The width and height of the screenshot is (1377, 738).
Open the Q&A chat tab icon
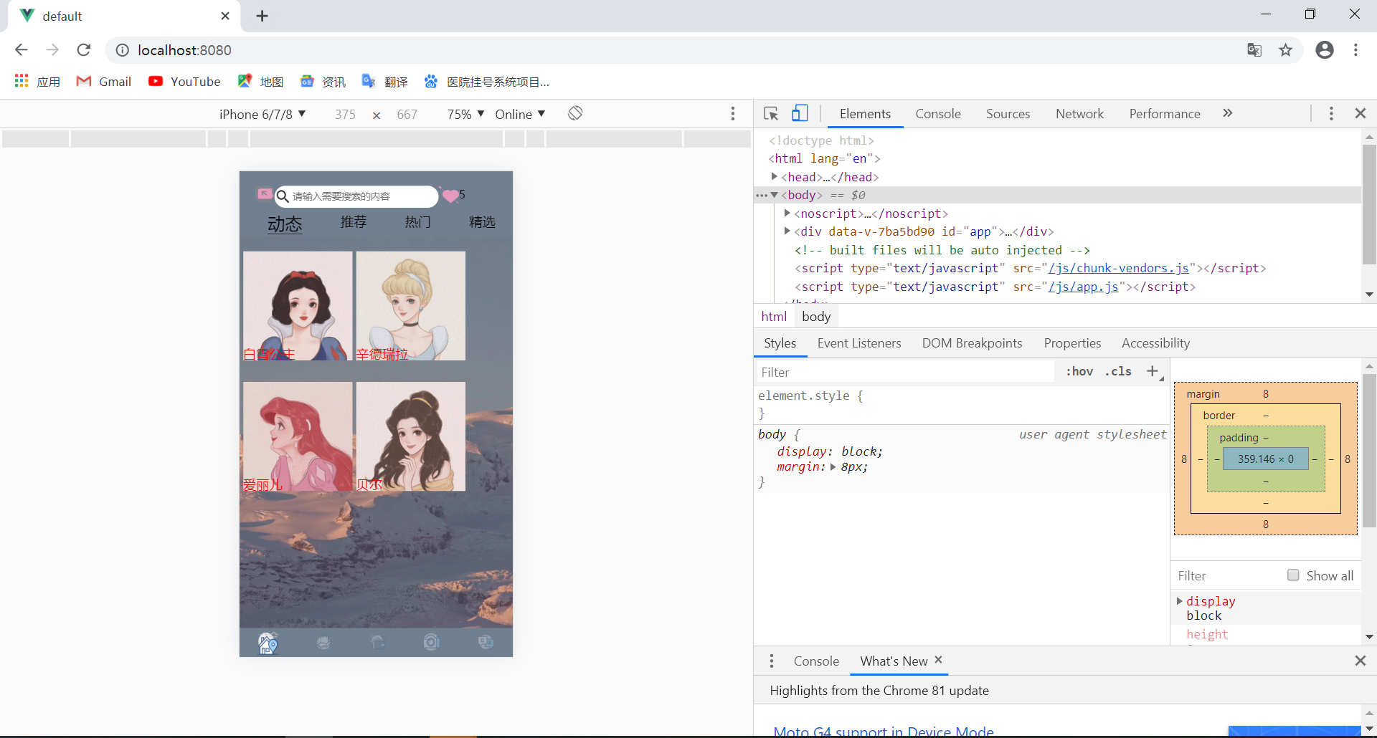[x=486, y=642]
